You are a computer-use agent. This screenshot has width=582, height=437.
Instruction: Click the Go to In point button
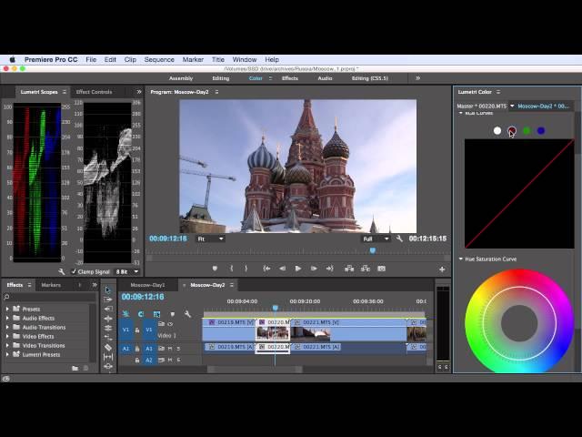(x=266, y=269)
